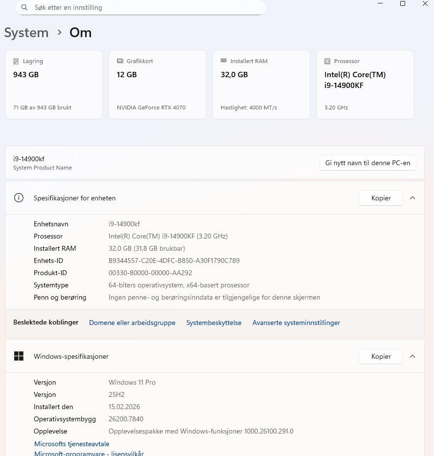Image resolution: width=434 pixels, height=456 pixels.
Task: Click the info icon beside Spesifikasjoner for enheten
Action: pos(19,198)
